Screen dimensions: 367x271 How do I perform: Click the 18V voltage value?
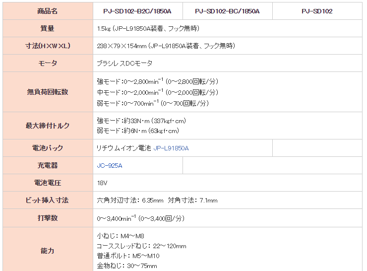click(102, 183)
